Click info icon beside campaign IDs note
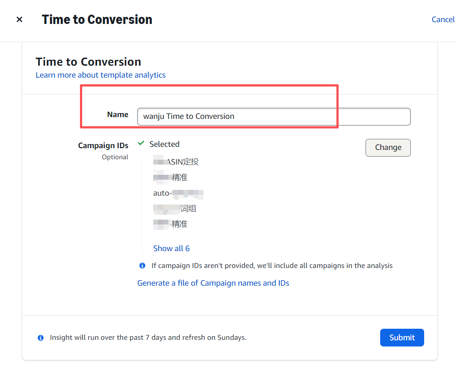 pos(142,266)
